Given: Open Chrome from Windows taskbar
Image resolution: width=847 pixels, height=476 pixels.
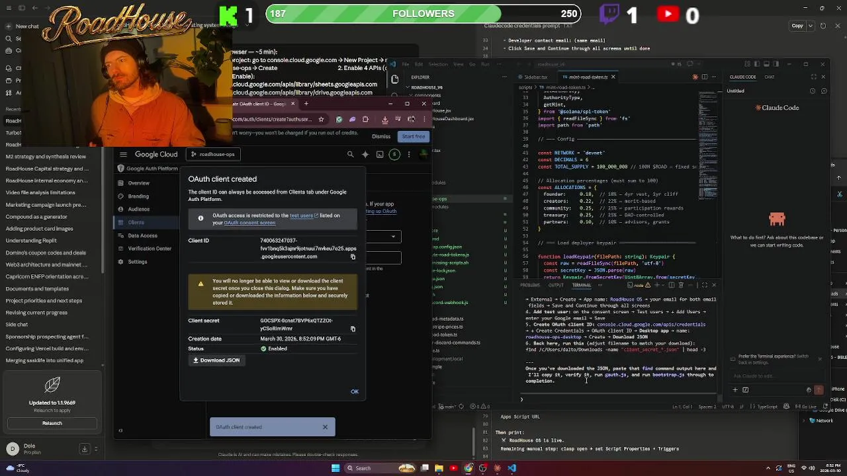Looking at the screenshot, I should coord(468,468).
